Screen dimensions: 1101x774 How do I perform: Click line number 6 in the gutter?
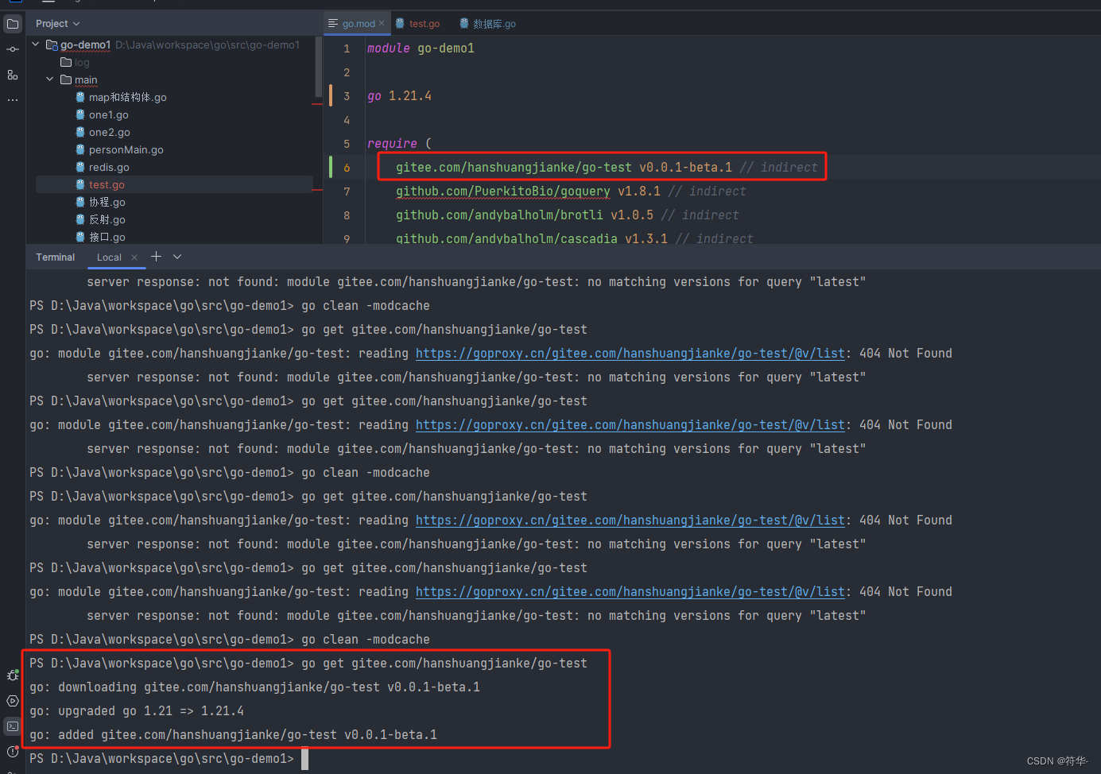pyautogui.click(x=347, y=168)
